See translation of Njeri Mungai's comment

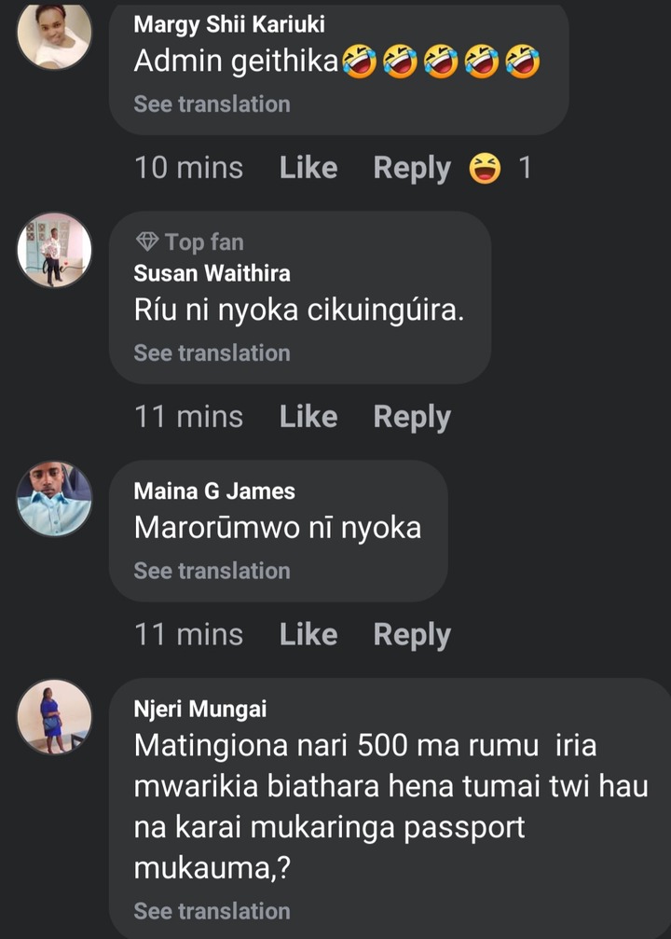pyautogui.click(x=212, y=911)
